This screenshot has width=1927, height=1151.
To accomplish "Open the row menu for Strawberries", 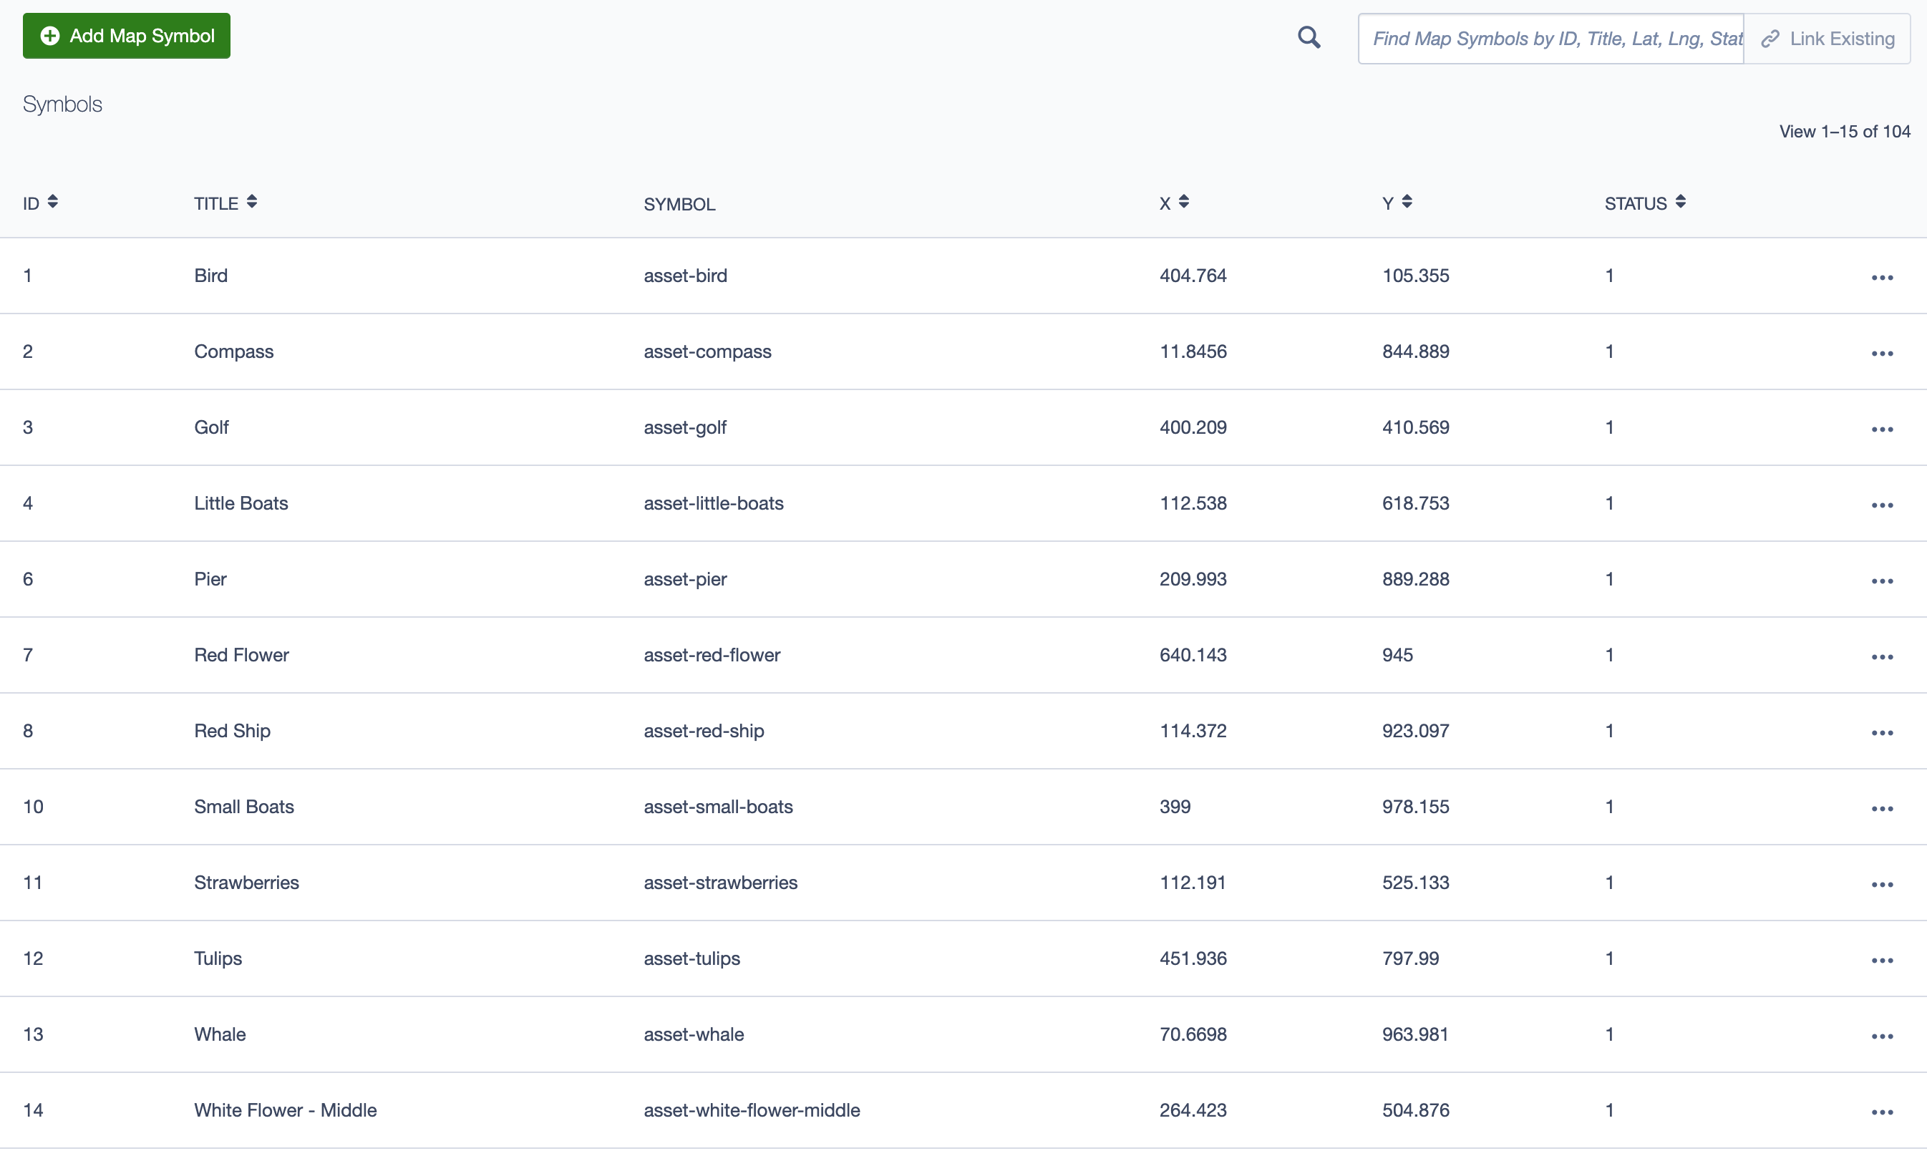I will click(1883, 884).
